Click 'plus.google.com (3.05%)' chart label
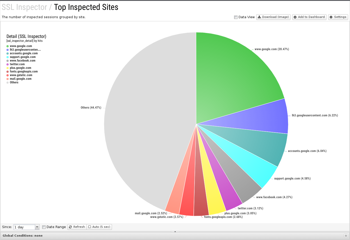This screenshot has height=240, width=350. pyautogui.click(x=240, y=213)
